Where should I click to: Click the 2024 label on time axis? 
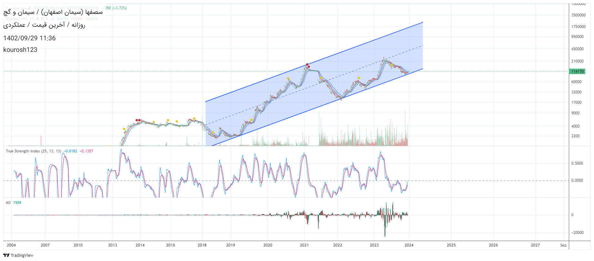[409, 245]
